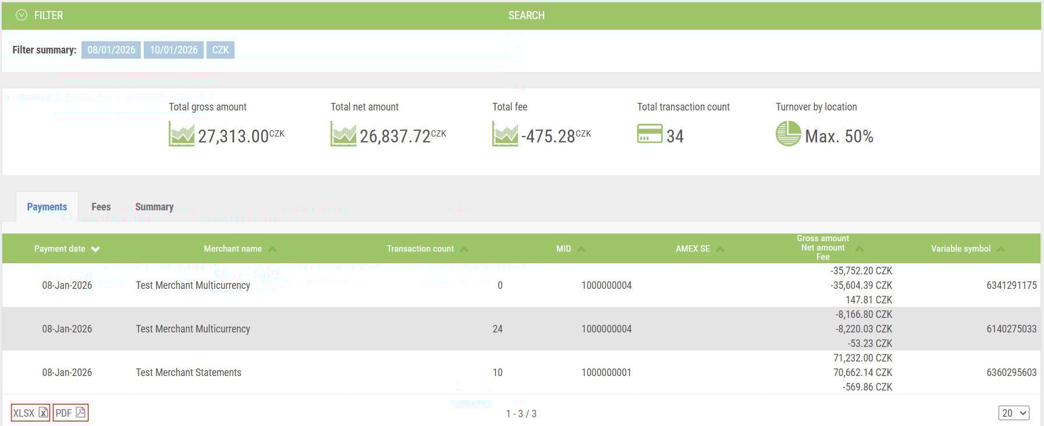Click the total fee value -475.28
Screen dimensions: 1044x426
click(548, 137)
